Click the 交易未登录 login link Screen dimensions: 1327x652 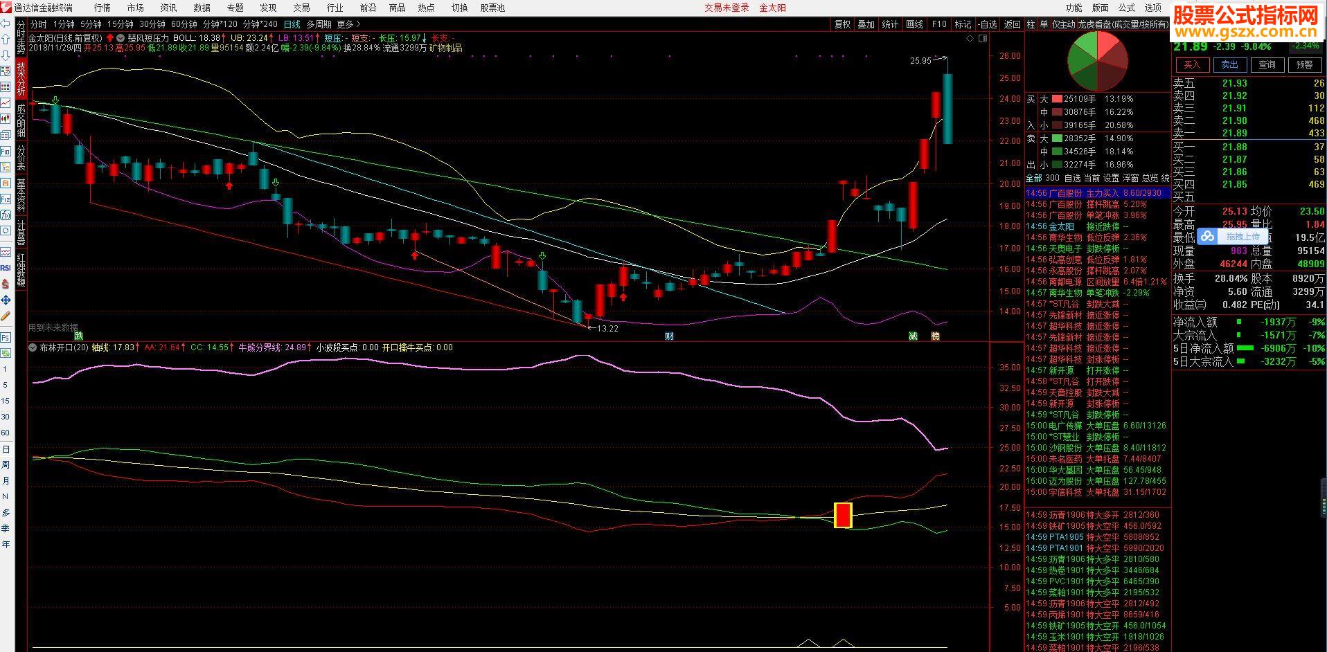coord(727,8)
